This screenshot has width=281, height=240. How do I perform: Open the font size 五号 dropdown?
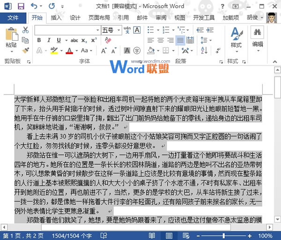tap(118, 30)
